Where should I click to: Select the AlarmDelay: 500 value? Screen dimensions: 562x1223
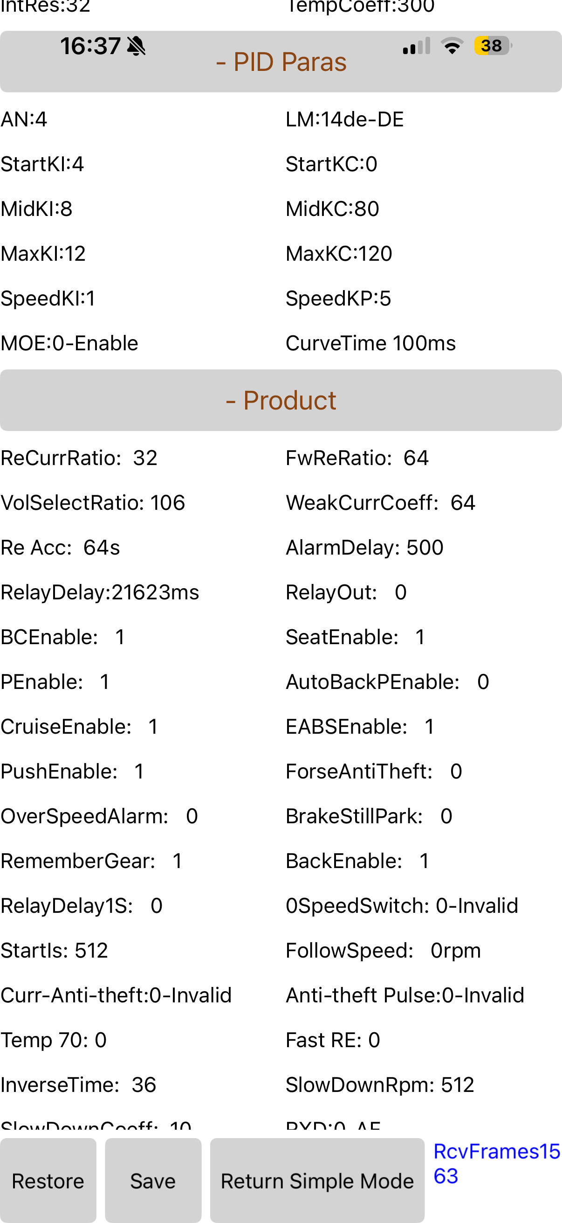(x=365, y=548)
